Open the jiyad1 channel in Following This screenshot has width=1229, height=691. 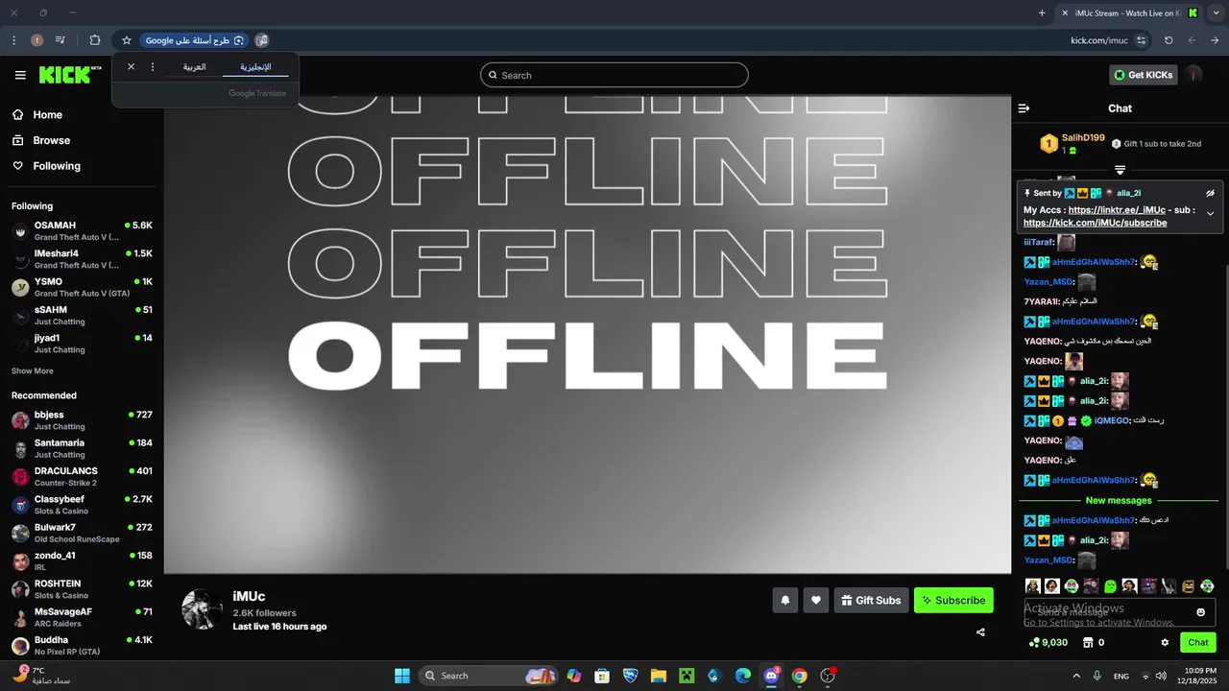coord(82,344)
